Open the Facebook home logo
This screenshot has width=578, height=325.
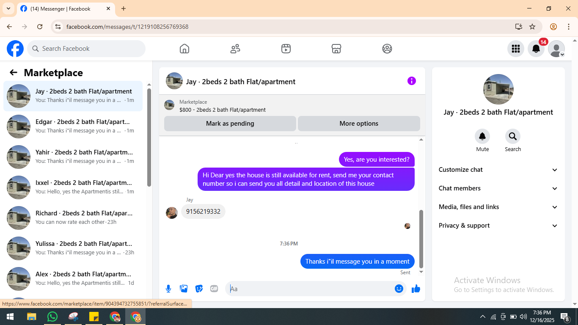click(x=15, y=49)
